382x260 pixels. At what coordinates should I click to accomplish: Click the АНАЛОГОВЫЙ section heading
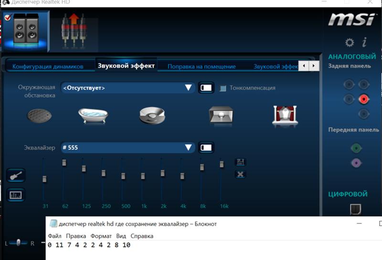[352, 57]
